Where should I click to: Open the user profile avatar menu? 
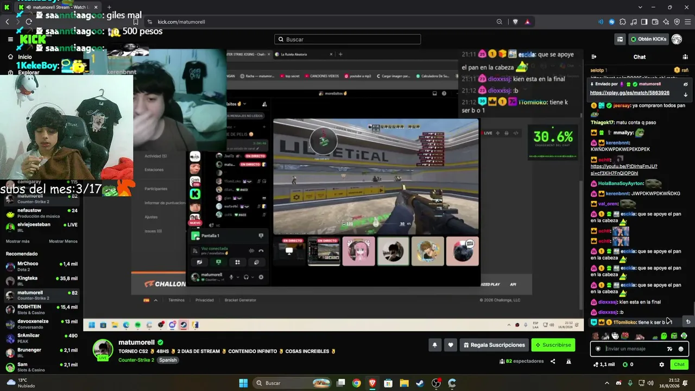[x=677, y=39]
